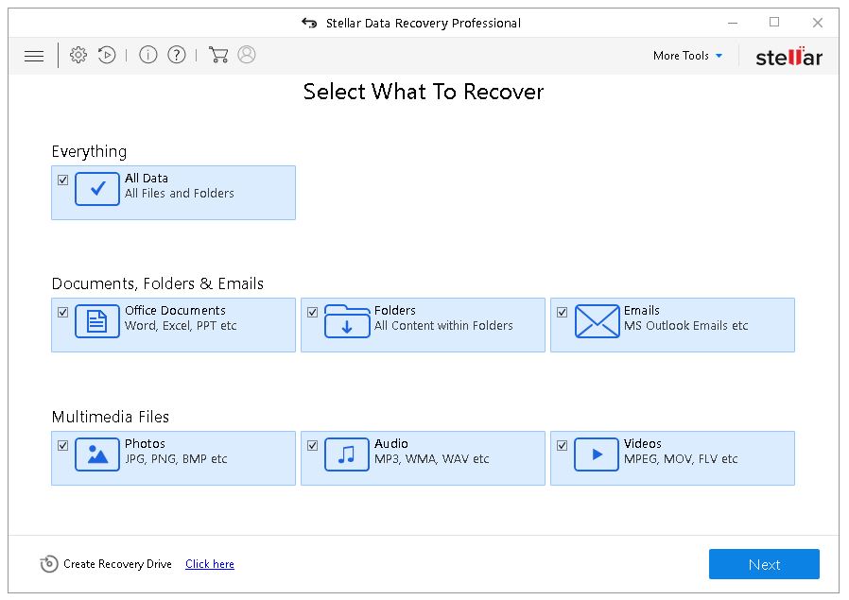
Task: Toggle the Photos checkbox
Action: pos(62,445)
